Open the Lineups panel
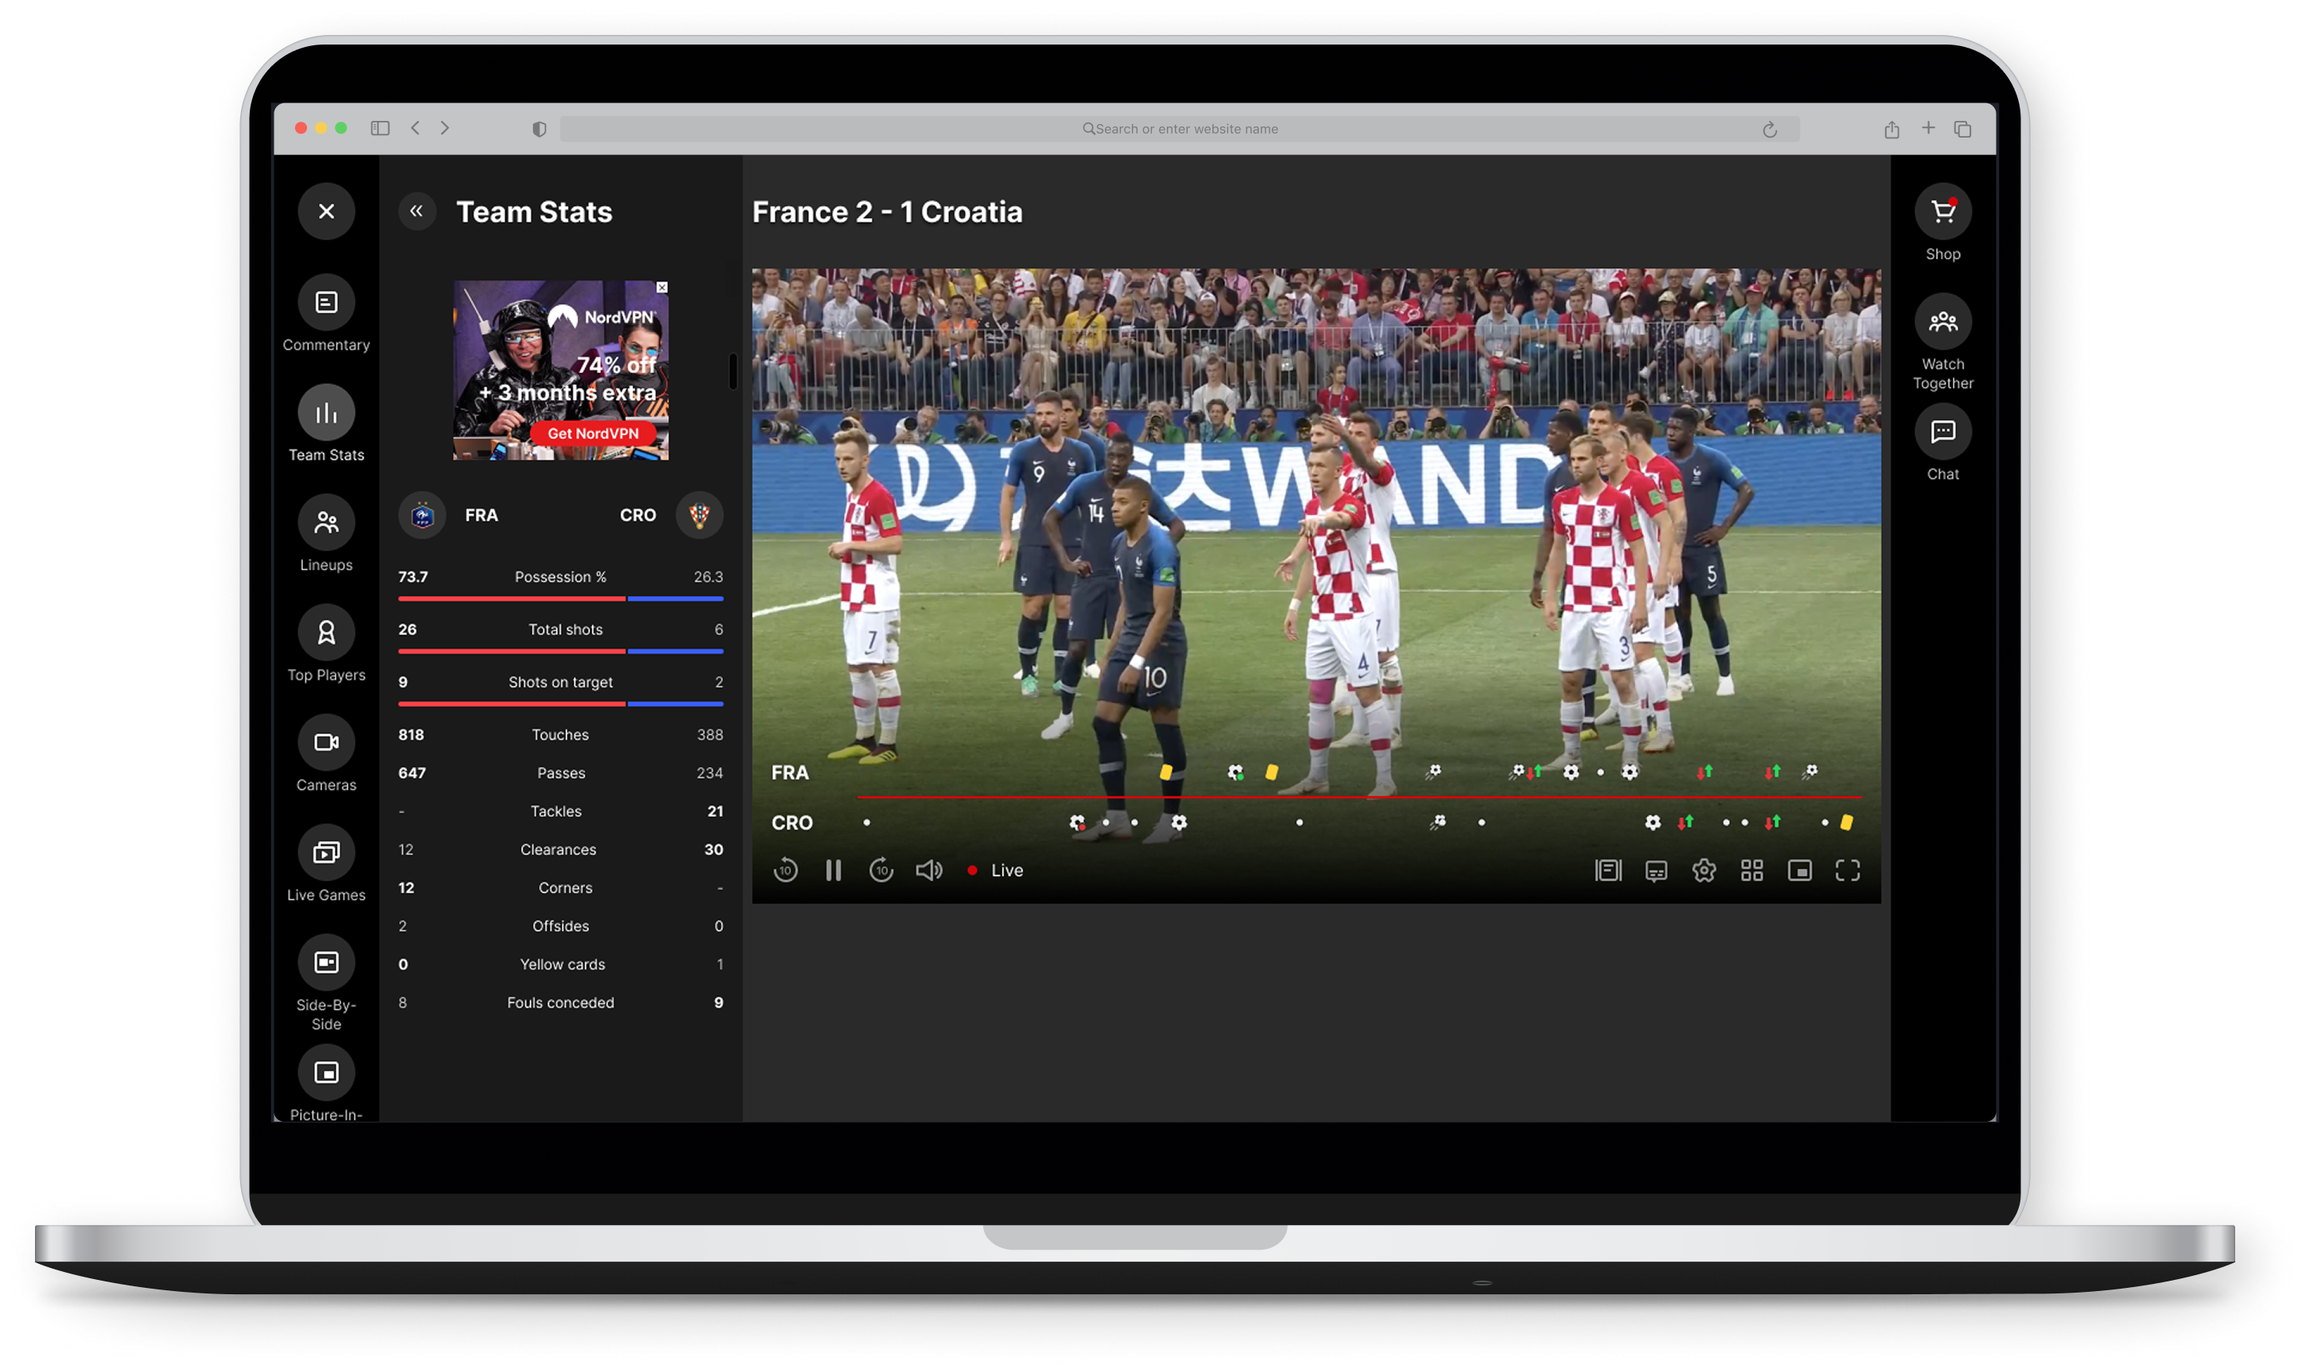This screenshot has height=1369, width=2302. coord(326,522)
